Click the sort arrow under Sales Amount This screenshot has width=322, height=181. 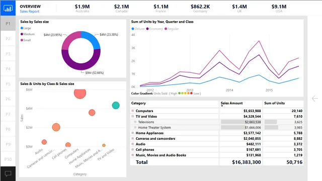coord(222,106)
